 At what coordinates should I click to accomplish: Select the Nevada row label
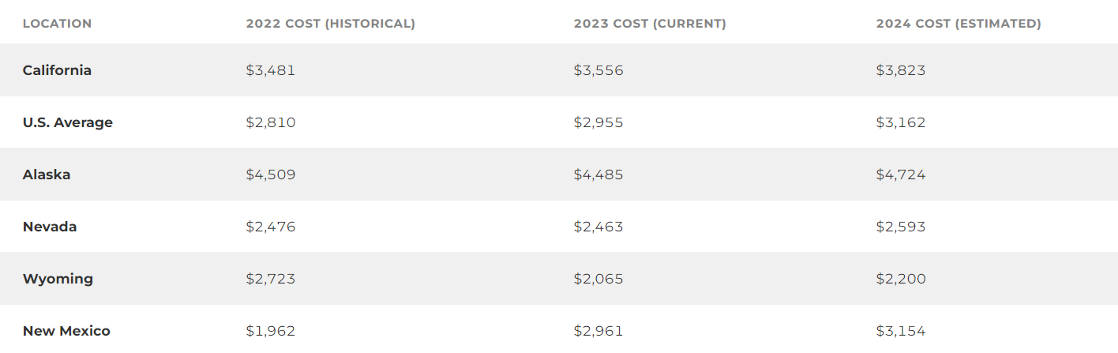50,227
